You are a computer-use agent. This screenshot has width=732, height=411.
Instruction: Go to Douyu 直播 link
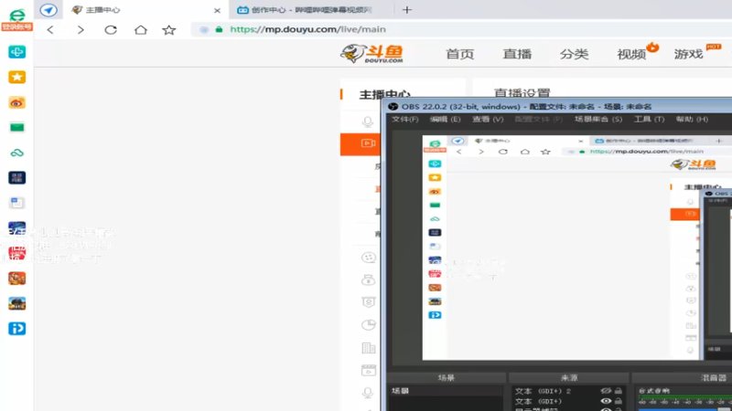click(x=517, y=54)
